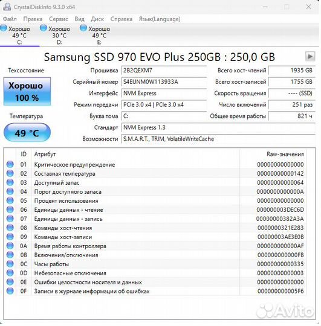Click status orb for attribute 0F
321x326 pixels.
coord(10,291)
